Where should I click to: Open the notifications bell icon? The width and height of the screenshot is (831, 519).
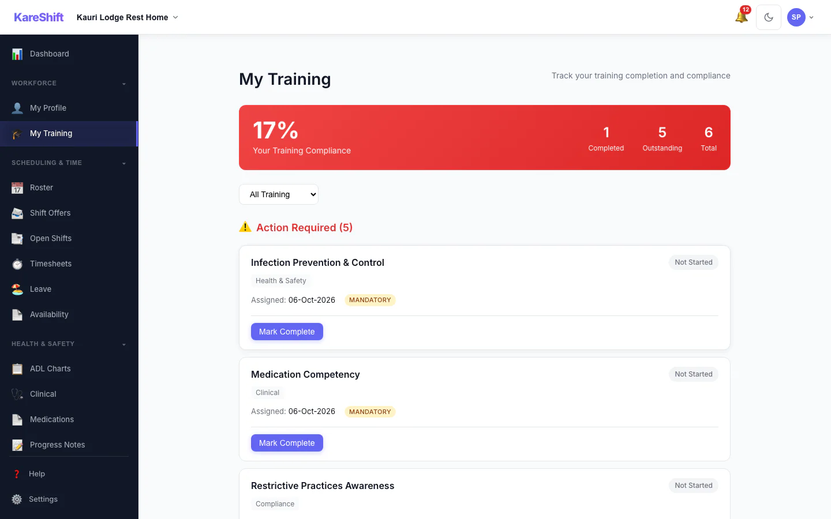click(742, 17)
